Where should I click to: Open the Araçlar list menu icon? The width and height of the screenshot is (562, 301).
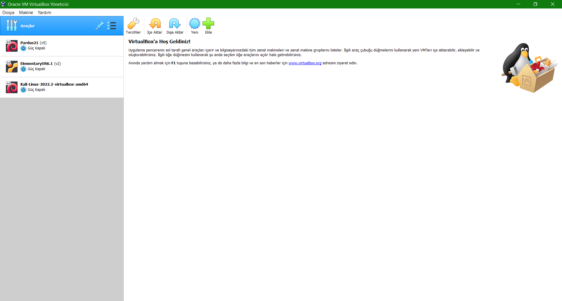(x=112, y=26)
